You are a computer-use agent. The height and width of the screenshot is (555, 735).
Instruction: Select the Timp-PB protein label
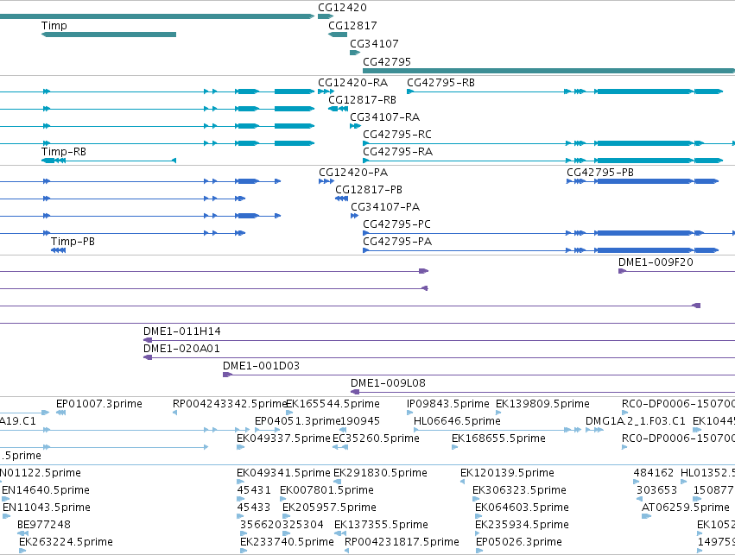pos(73,243)
